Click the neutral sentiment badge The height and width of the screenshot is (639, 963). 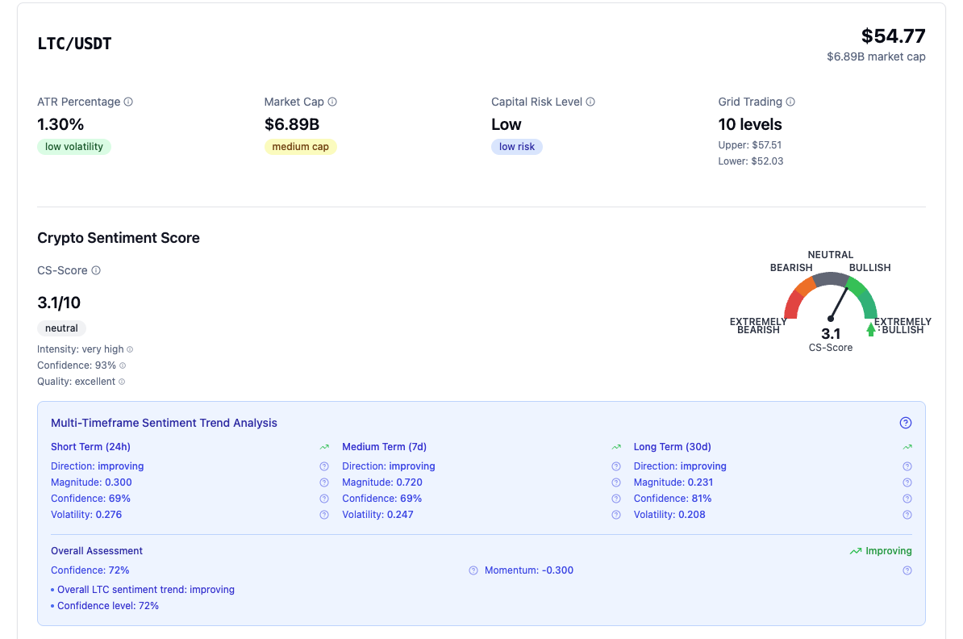click(61, 328)
